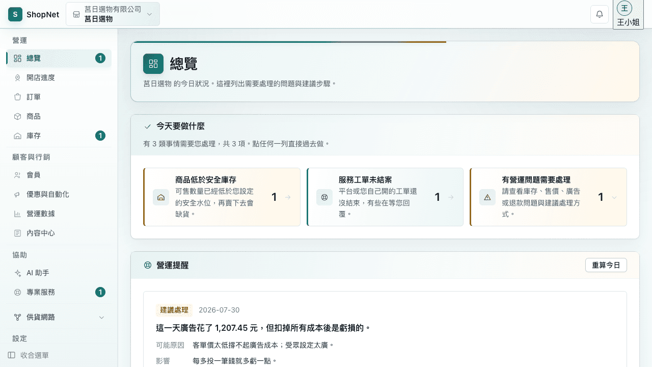Click the 收合選單 panel icon
The height and width of the screenshot is (367, 652).
point(12,355)
